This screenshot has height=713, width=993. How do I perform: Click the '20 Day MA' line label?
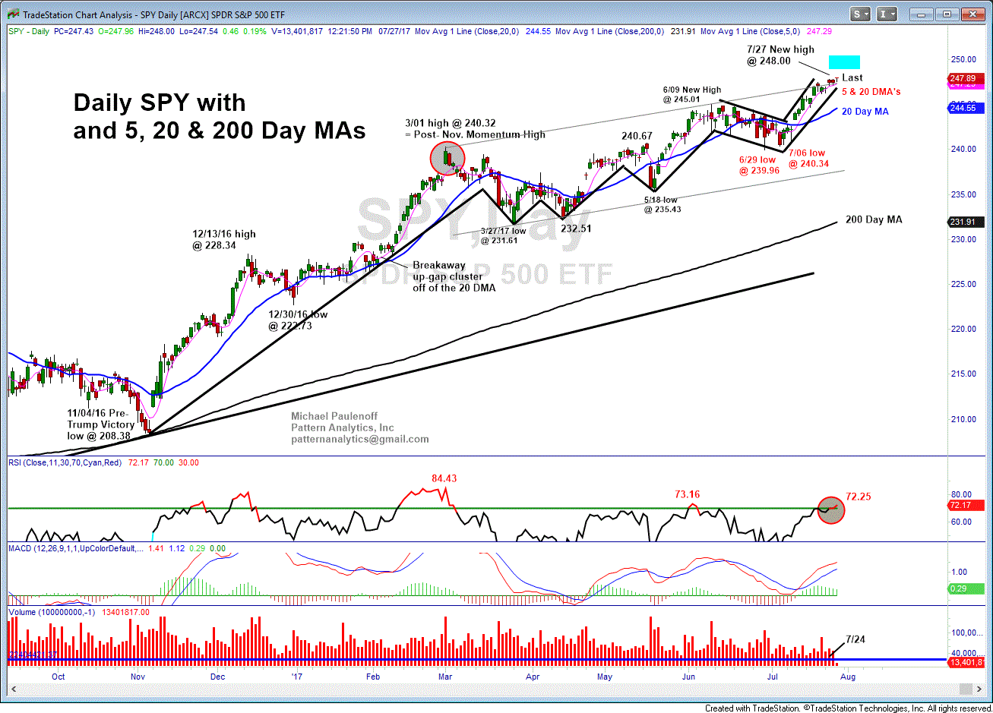(x=865, y=112)
